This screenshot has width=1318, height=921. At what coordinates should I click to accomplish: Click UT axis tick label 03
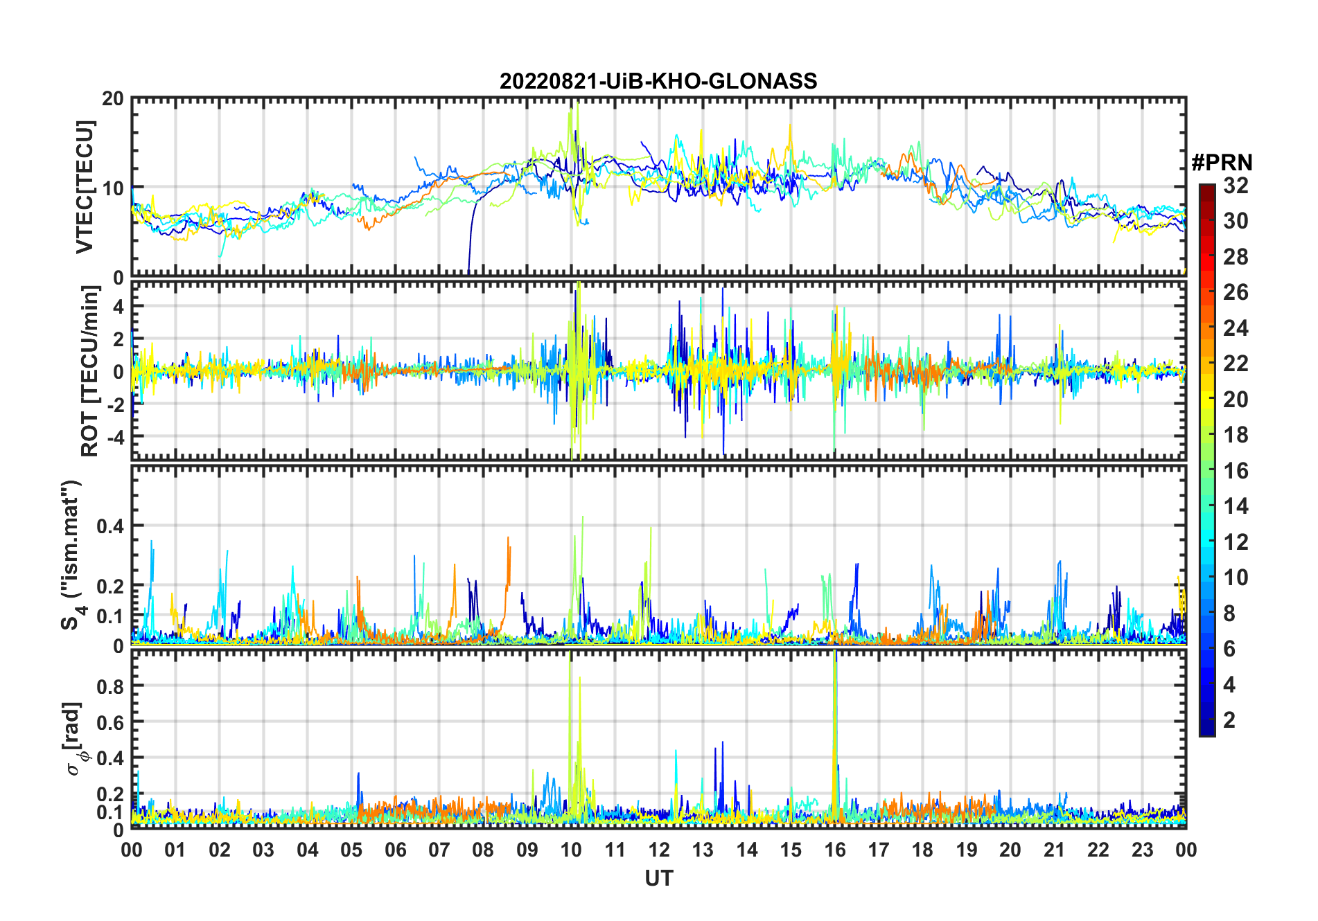(263, 850)
